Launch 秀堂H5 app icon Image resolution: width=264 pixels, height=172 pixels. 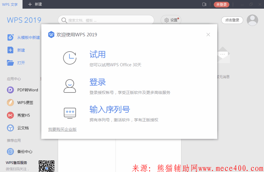pyautogui.click(x=10, y=115)
